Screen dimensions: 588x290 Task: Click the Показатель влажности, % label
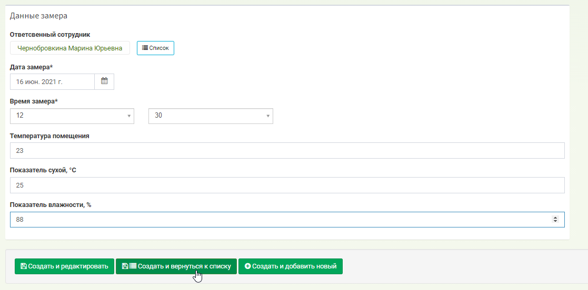click(x=51, y=205)
